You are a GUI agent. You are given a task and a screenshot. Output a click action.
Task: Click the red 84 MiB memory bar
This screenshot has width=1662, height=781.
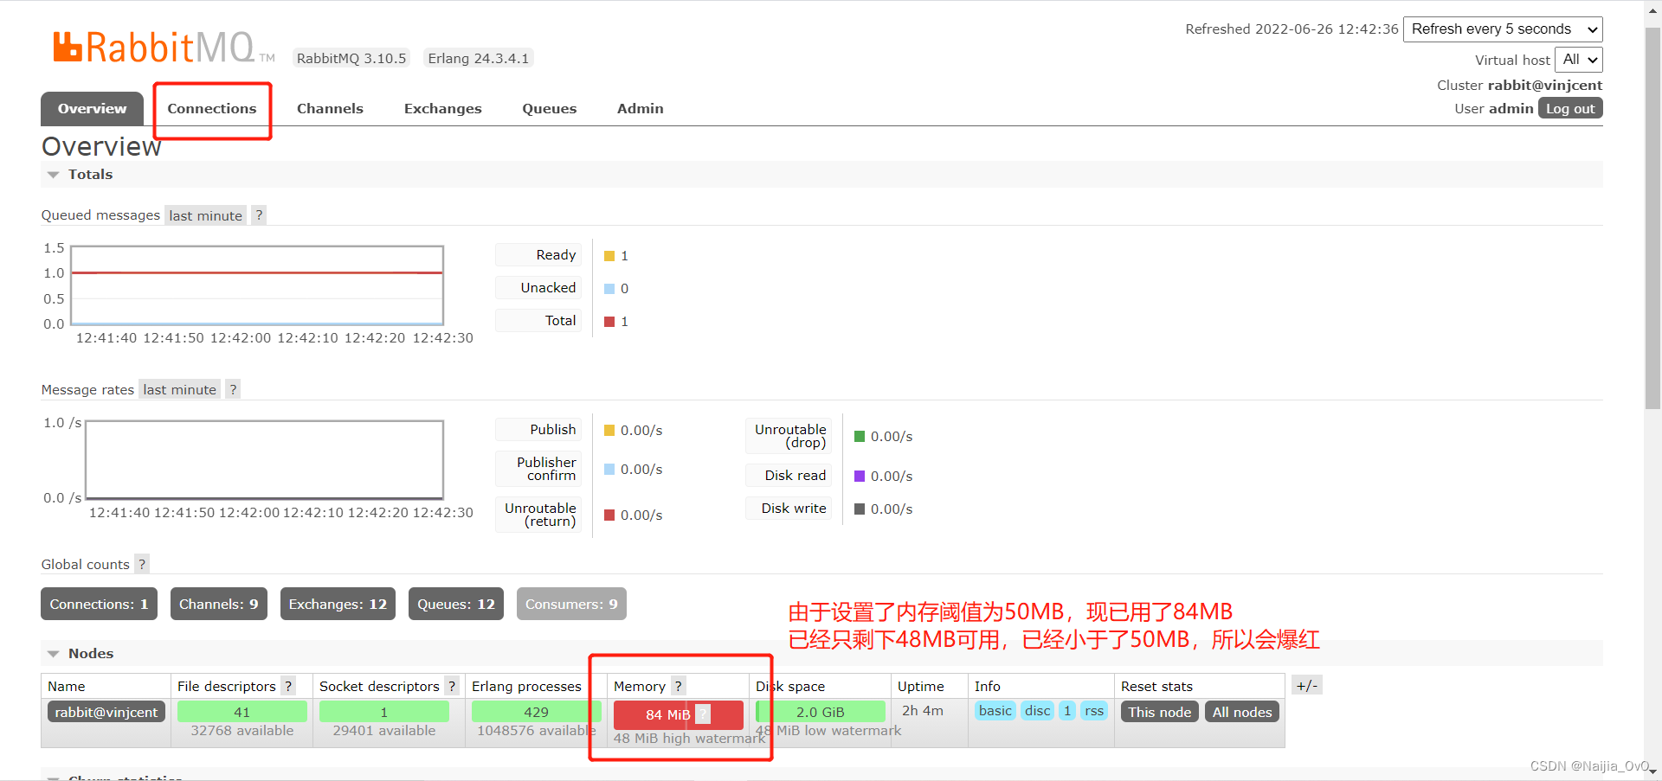pos(679,714)
